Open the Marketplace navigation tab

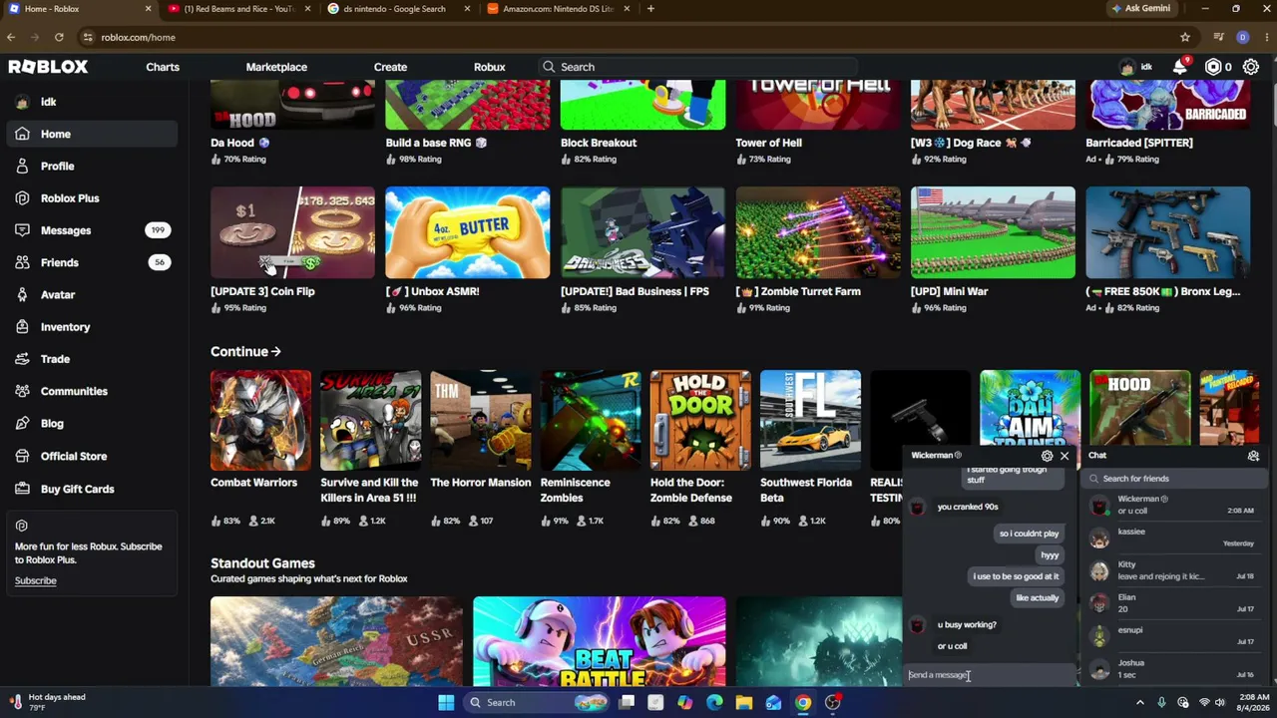(x=276, y=67)
